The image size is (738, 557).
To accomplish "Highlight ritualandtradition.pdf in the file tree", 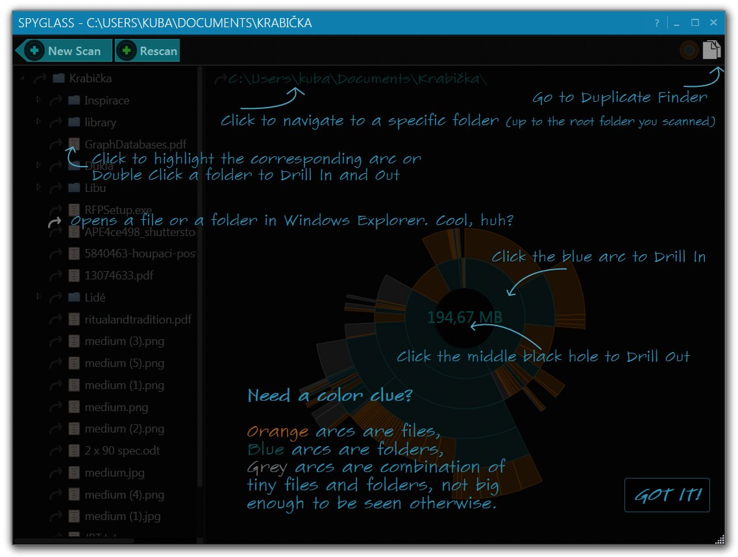I will pyautogui.click(x=138, y=320).
